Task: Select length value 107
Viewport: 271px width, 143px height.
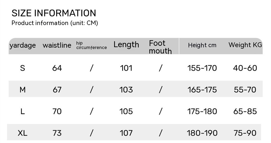Action: (x=126, y=133)
